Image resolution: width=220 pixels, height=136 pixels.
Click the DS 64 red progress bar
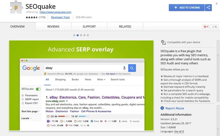tap(63, 116)
